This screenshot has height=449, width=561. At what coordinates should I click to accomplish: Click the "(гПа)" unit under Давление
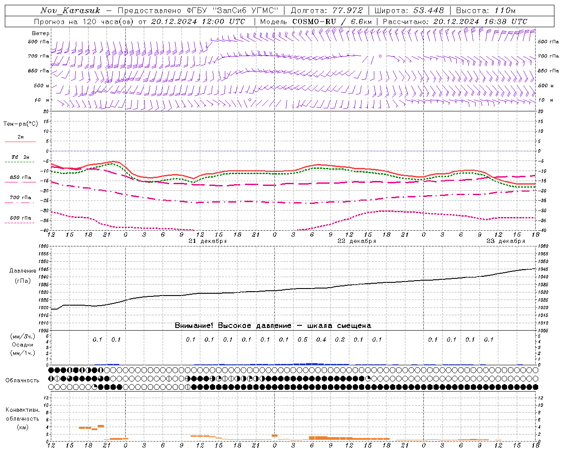[23, 281]
